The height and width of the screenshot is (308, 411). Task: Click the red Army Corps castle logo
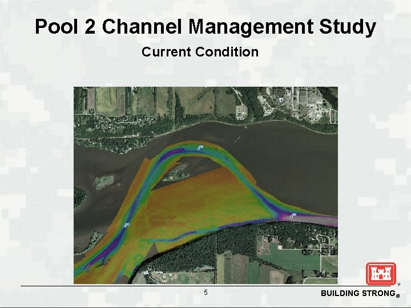pyautogui.click(x=381, y=274)
